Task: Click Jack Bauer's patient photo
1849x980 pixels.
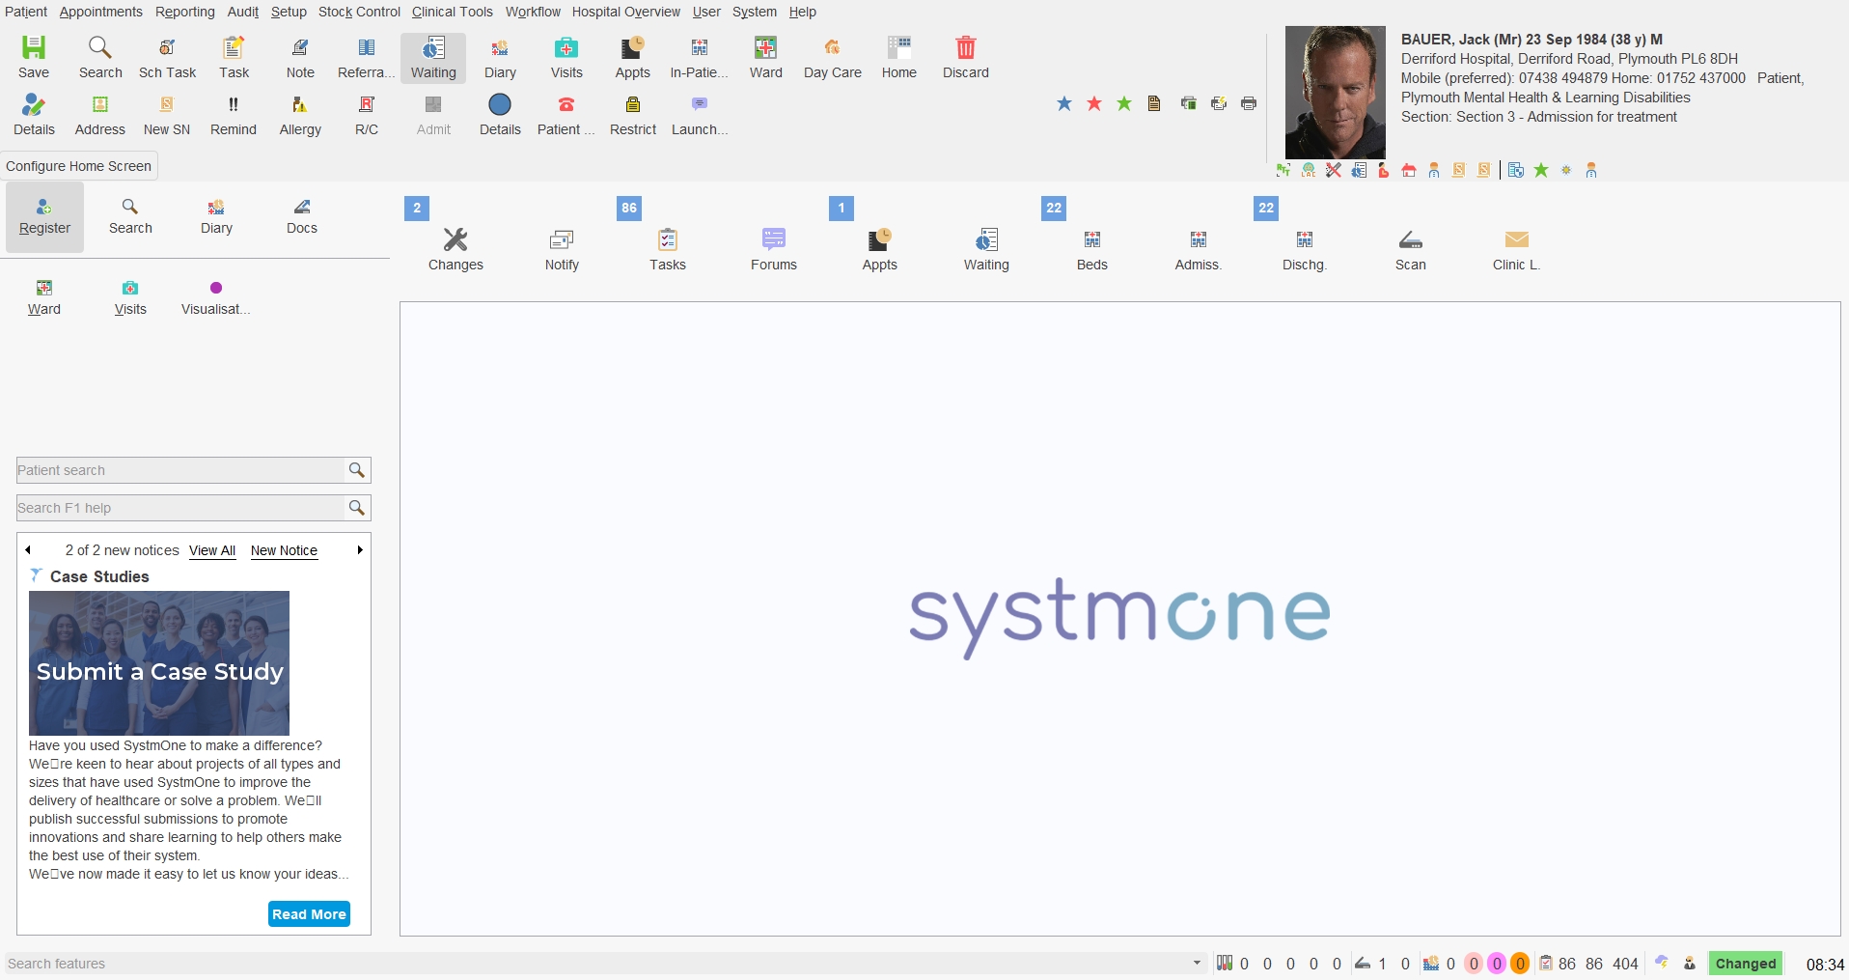Action: coord(1336,93)
